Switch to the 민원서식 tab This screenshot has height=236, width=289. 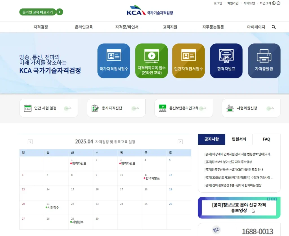pos(239,139)
